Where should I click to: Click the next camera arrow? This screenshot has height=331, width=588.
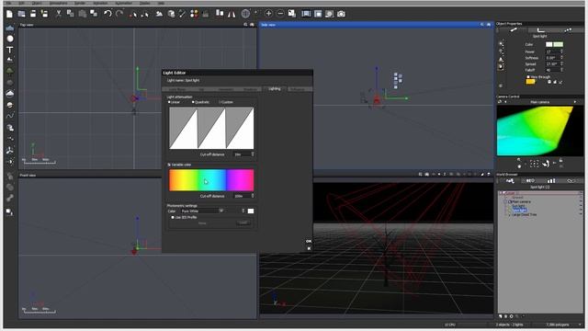[575, 102]
